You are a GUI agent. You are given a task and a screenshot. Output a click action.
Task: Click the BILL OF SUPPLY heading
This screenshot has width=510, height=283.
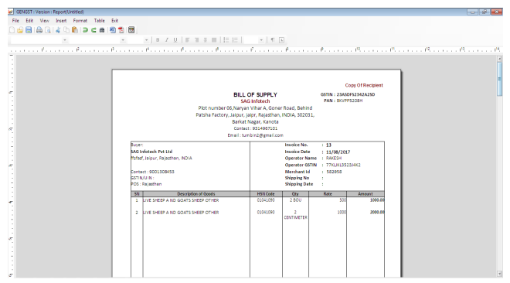click(255, 94)
